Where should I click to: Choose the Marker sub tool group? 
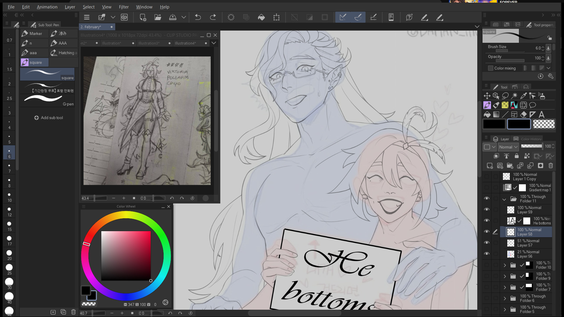(34, 33)
